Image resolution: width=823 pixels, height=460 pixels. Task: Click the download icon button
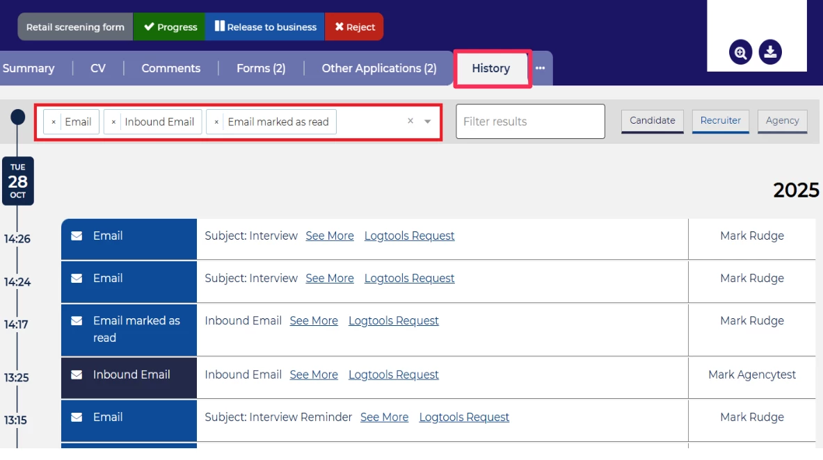click(x=770, y=52)
